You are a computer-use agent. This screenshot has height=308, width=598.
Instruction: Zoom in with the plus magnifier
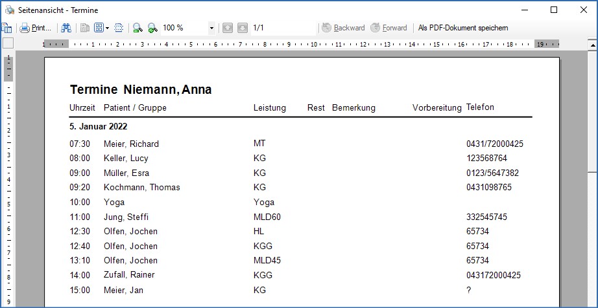[x=152, y=28]
